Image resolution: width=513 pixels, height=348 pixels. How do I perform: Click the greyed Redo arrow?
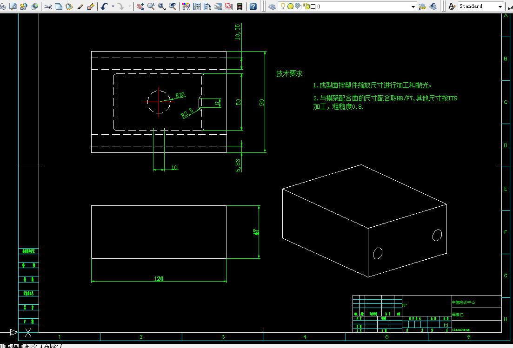[121, 6]
